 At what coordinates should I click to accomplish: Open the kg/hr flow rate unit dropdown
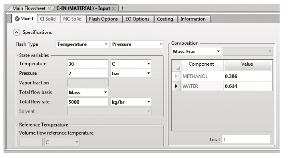(x=131, y=102)
